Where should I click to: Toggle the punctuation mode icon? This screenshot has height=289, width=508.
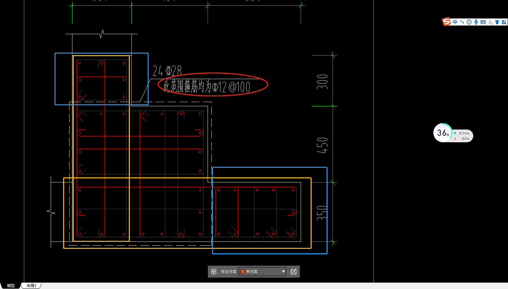tap(462, 22)
